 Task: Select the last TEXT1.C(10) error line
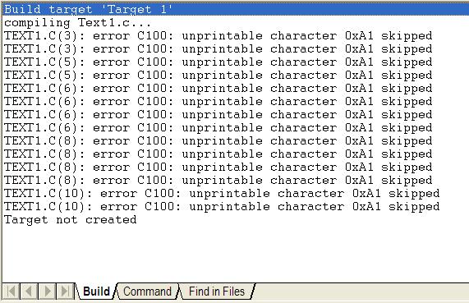pos(222,207)
